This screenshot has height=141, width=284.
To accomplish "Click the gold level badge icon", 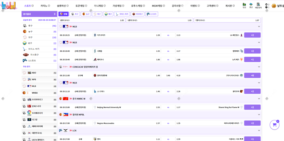I will [274, 6].
